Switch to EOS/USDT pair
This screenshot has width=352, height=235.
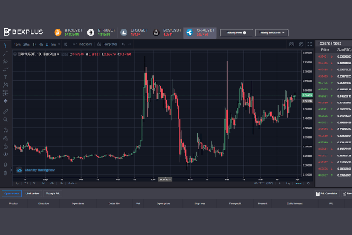pyautogui.click(x=167, y=32)
